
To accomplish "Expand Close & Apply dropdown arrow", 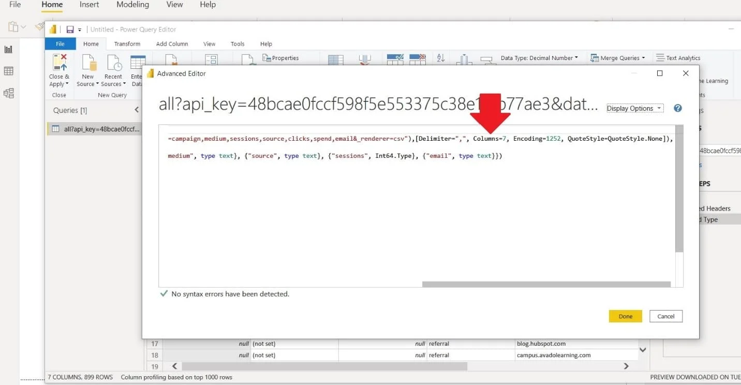I will coord(67,84).
